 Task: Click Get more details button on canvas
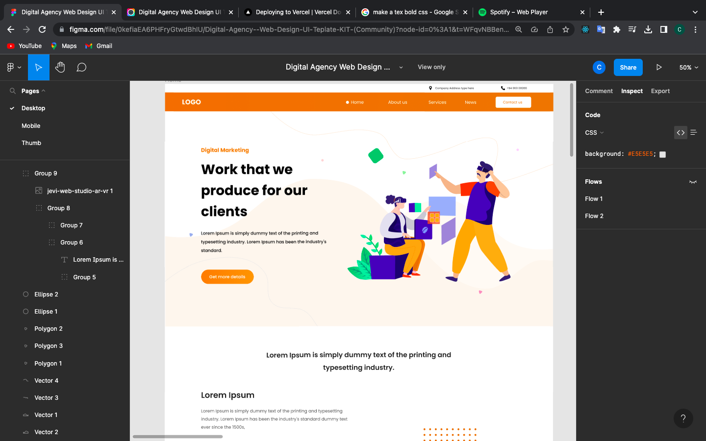(x=227, y=277)
